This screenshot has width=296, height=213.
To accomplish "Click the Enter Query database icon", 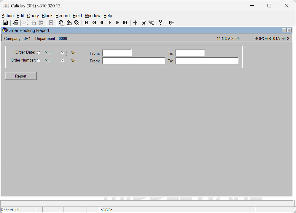I will 61,23.
